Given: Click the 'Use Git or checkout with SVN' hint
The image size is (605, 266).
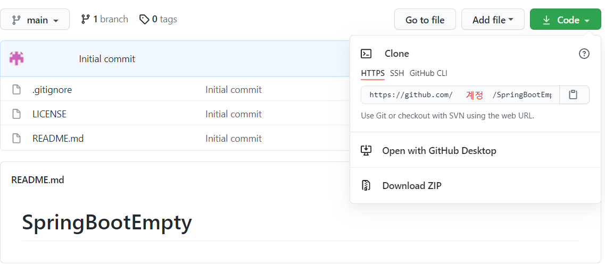Looking at the screenshot, I should click(447, 116).
